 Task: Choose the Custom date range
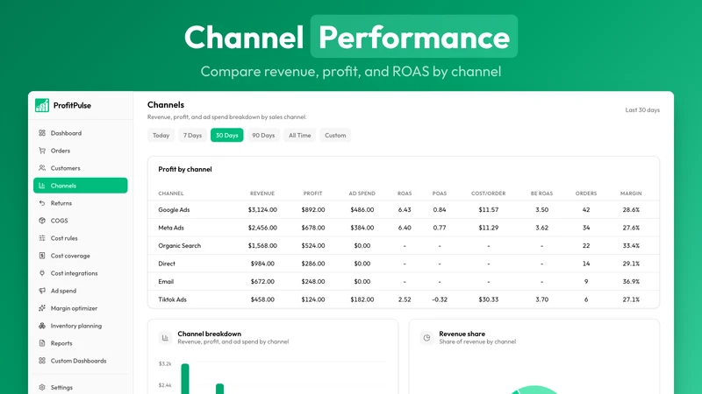pos(335,136)
